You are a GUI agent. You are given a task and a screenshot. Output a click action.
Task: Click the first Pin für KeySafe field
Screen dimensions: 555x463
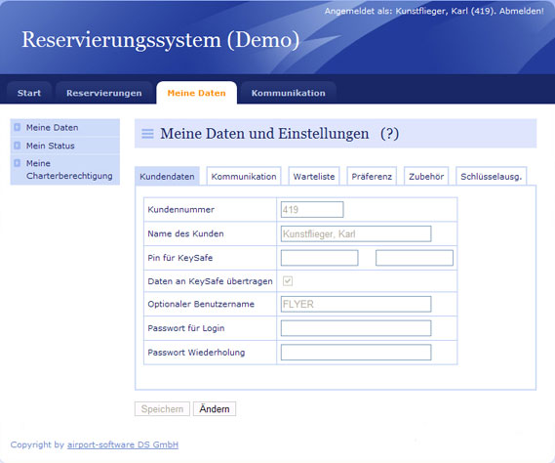tap(320, 258)
